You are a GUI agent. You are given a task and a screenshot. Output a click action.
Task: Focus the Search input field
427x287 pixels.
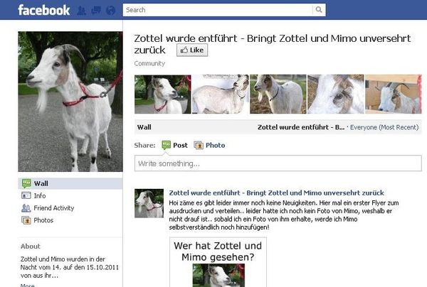[218, 10]
